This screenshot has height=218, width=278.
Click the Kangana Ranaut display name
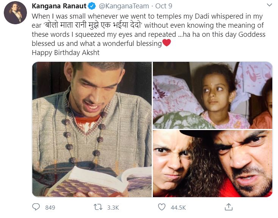click(60, 6)
